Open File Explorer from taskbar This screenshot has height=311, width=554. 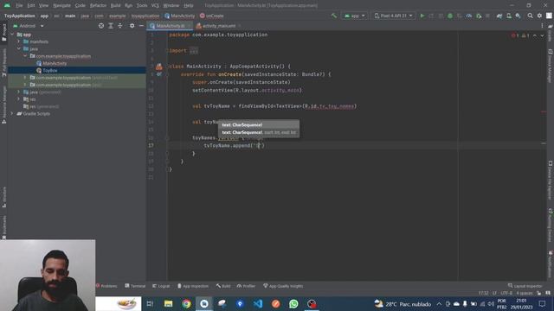[168, 303]
